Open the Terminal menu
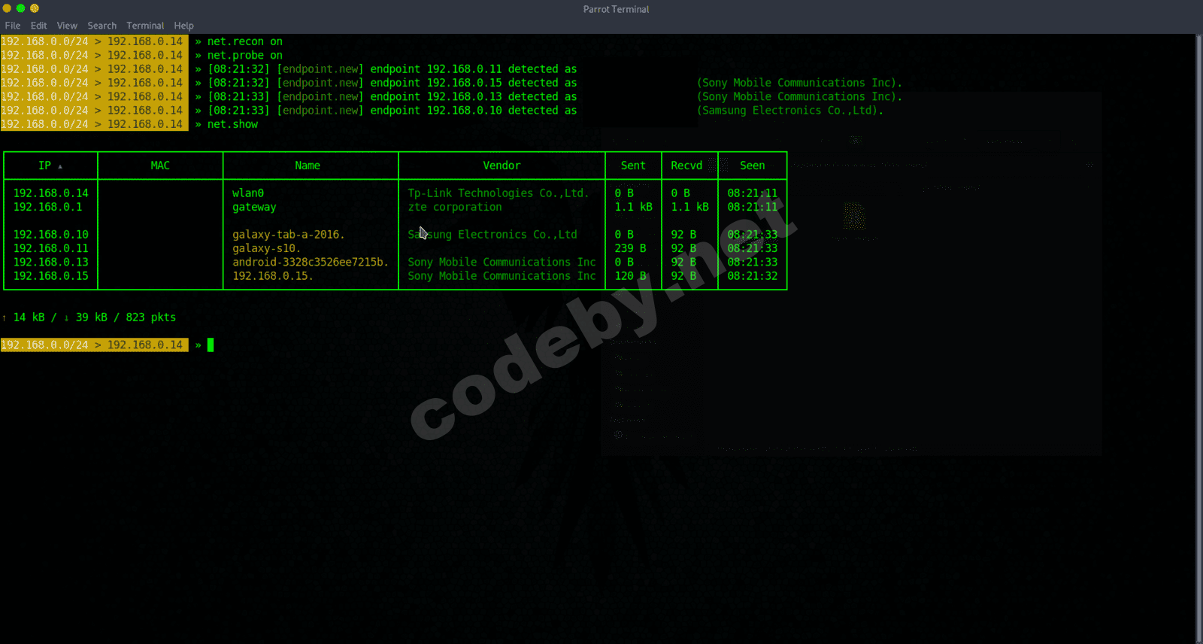Viewport: 1203px width, 644px height. pyautogui.click(x=145, y=26)
